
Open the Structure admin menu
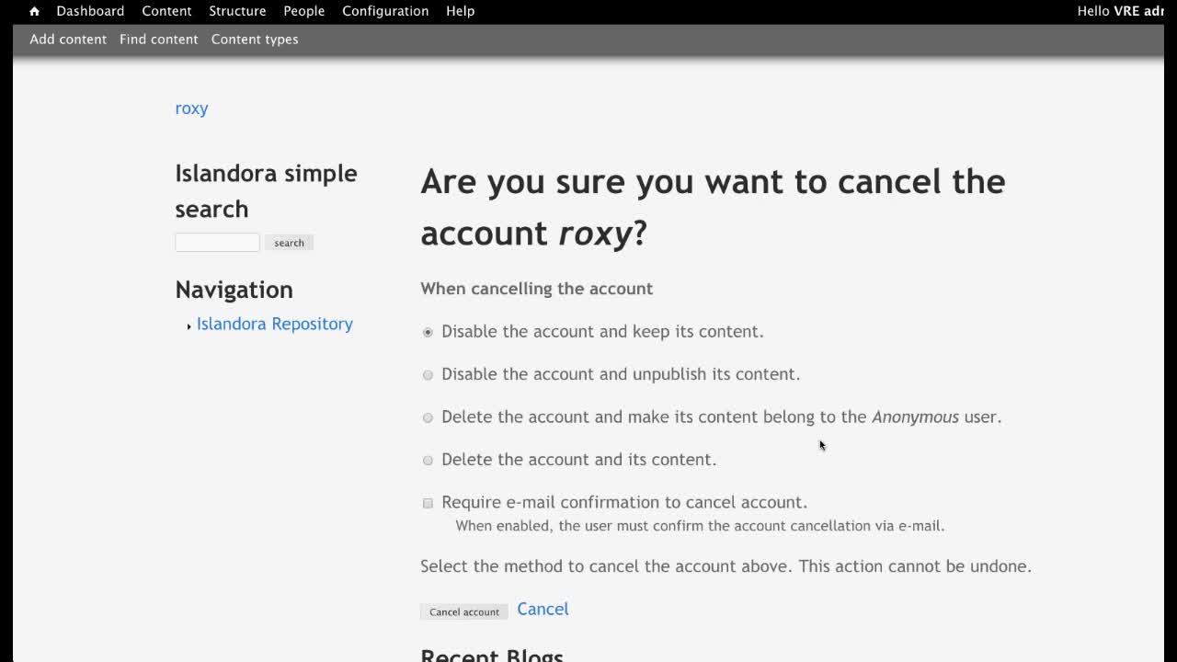coord(237,11)
